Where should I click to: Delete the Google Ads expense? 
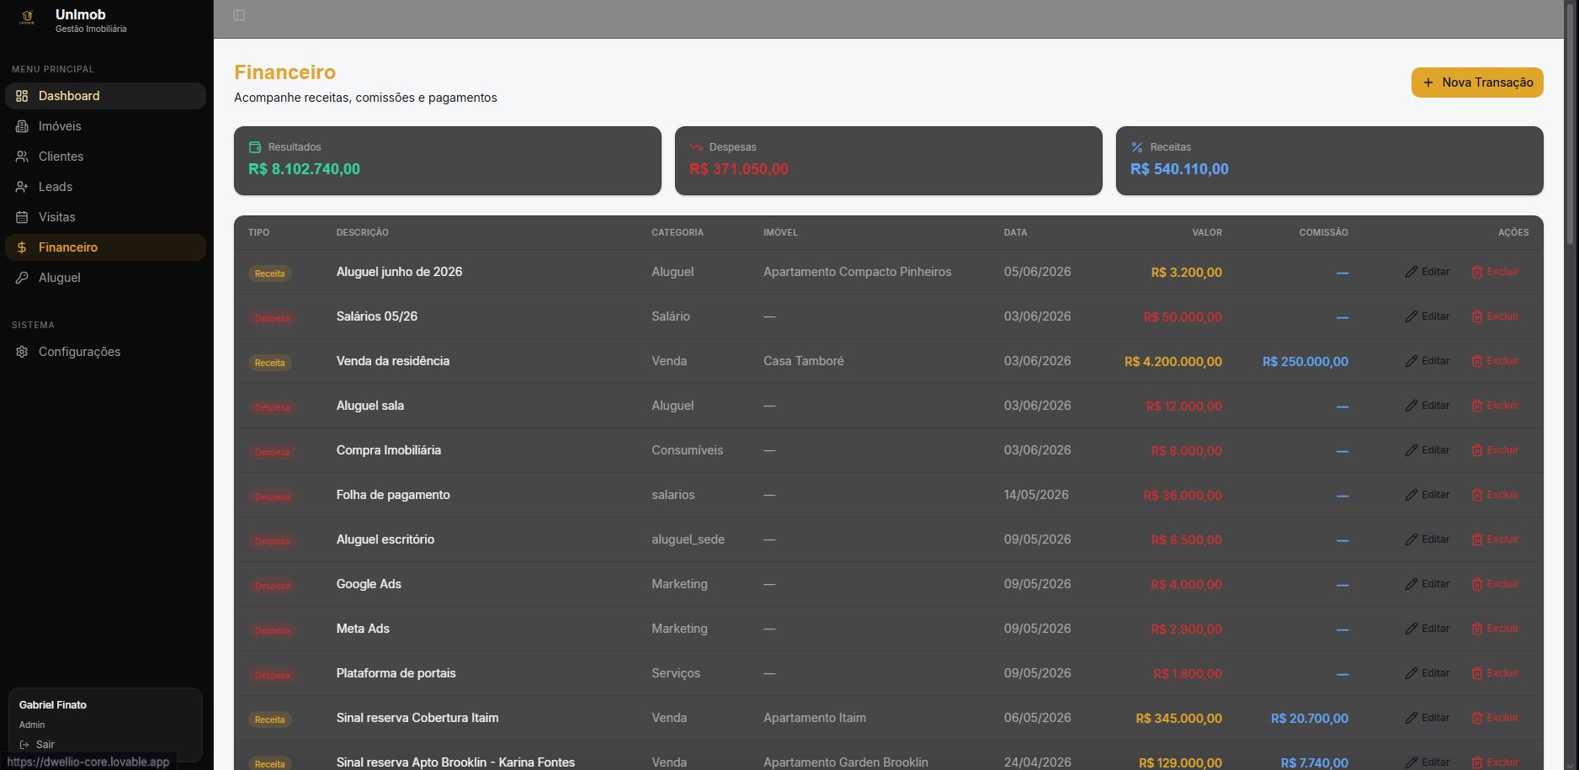[1495, 584]
